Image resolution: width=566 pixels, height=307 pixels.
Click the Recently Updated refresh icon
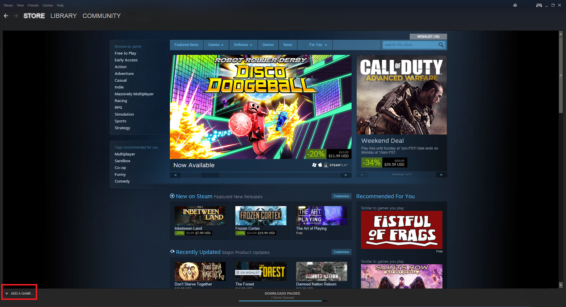(x=172, y=252)
